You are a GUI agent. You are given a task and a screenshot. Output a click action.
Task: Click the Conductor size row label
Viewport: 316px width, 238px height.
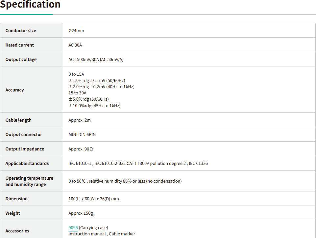click(x=21, y=30)
